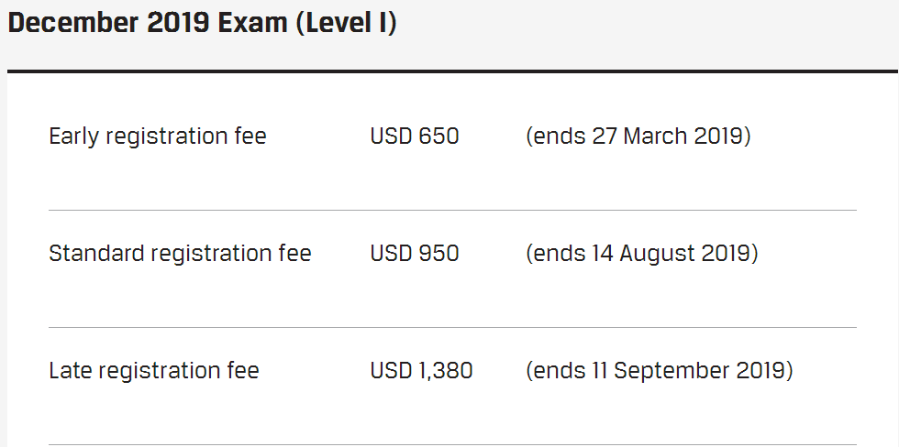Click the word September in the late deadline
899x447 pixels.
pyautogui.click(x=672, y=370)
